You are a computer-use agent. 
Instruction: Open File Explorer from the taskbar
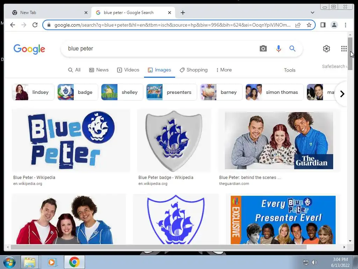30,262
